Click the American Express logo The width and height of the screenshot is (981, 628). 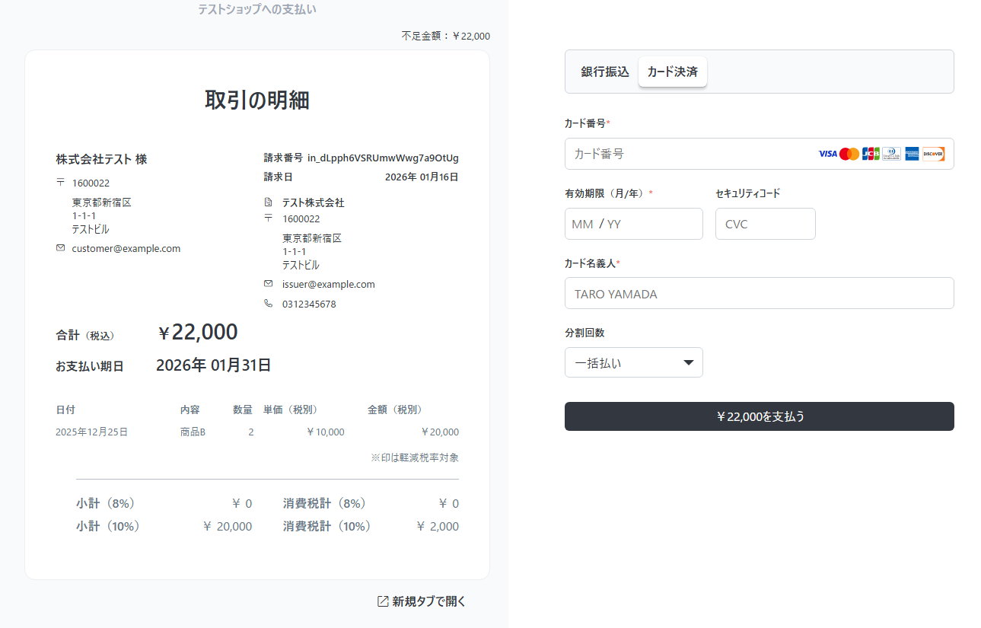click(x=912, y=154)
